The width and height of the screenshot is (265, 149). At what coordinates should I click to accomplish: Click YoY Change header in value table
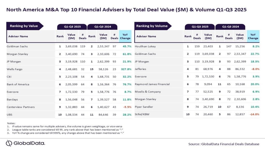[125, 36]
